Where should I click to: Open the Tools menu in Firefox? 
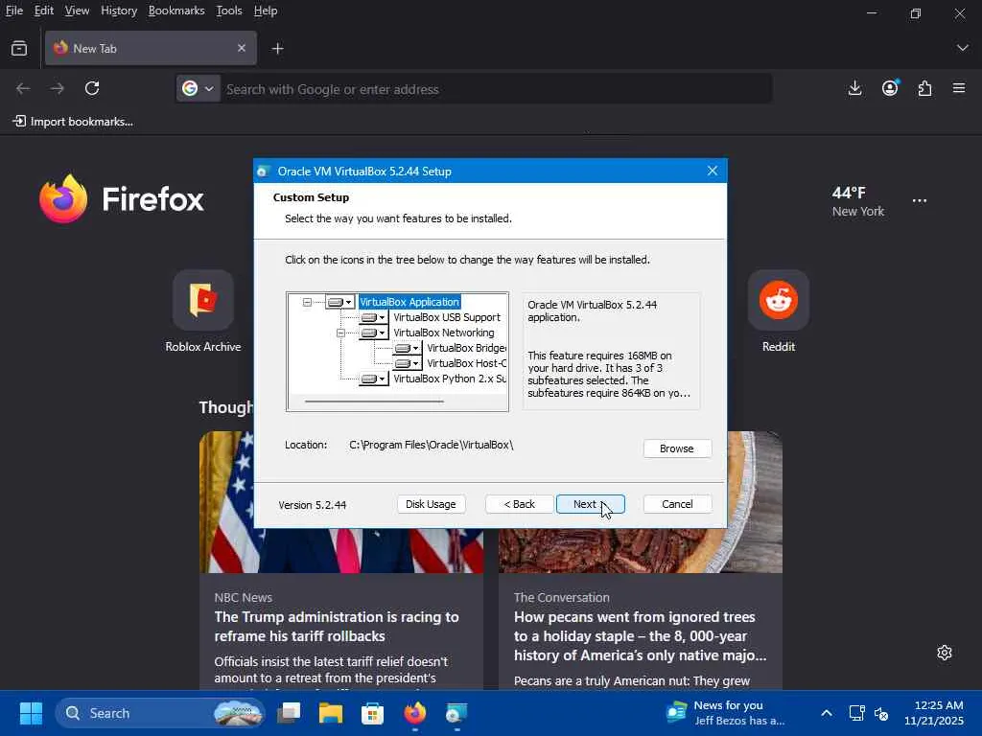[228, 11]
